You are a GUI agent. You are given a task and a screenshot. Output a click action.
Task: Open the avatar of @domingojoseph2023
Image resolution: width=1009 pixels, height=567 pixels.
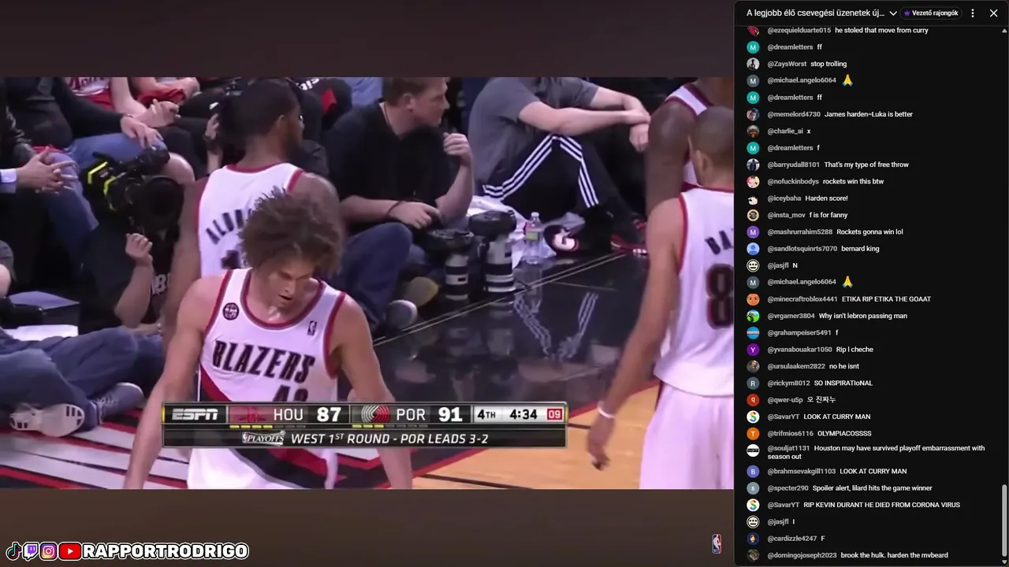click(753, 555)
